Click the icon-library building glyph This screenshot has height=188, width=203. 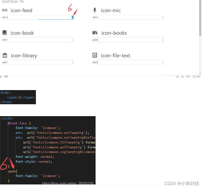tap(5, 55)
